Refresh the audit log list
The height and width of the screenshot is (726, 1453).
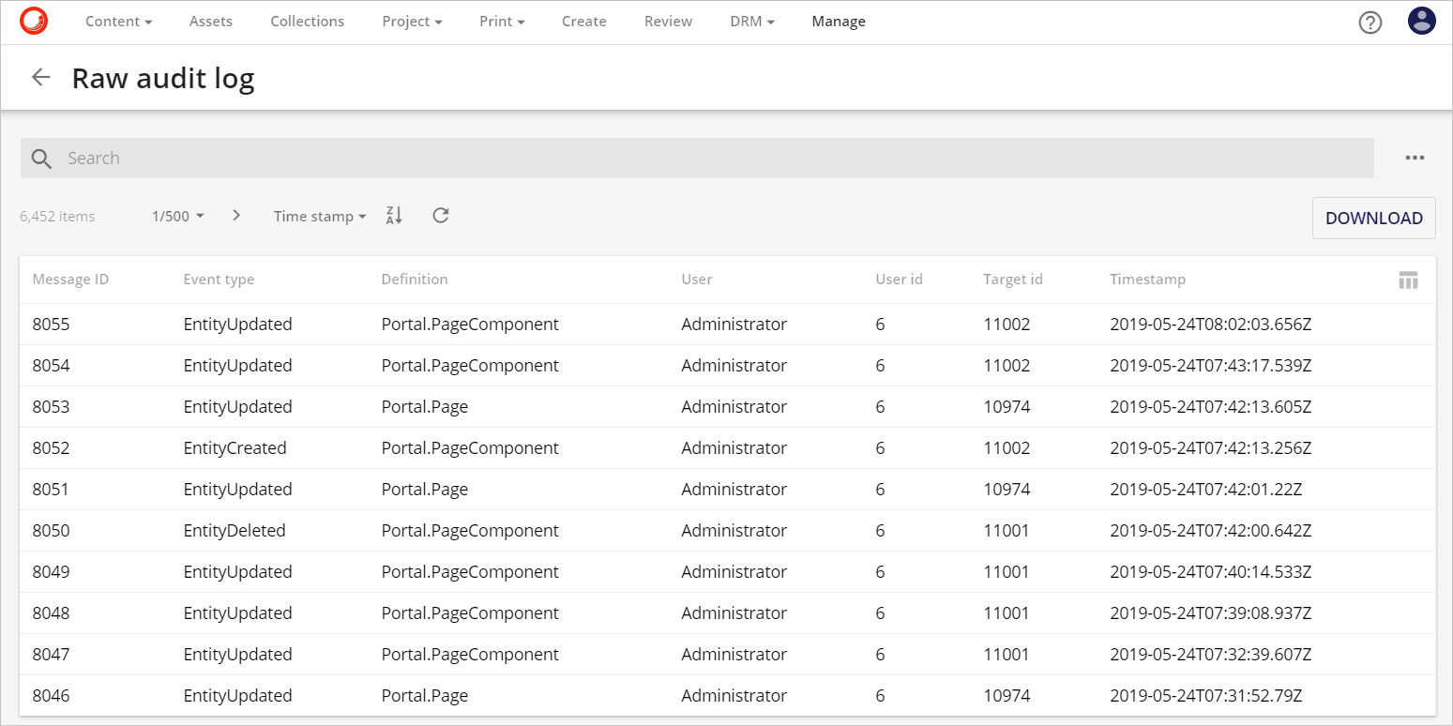coord(440,215)
